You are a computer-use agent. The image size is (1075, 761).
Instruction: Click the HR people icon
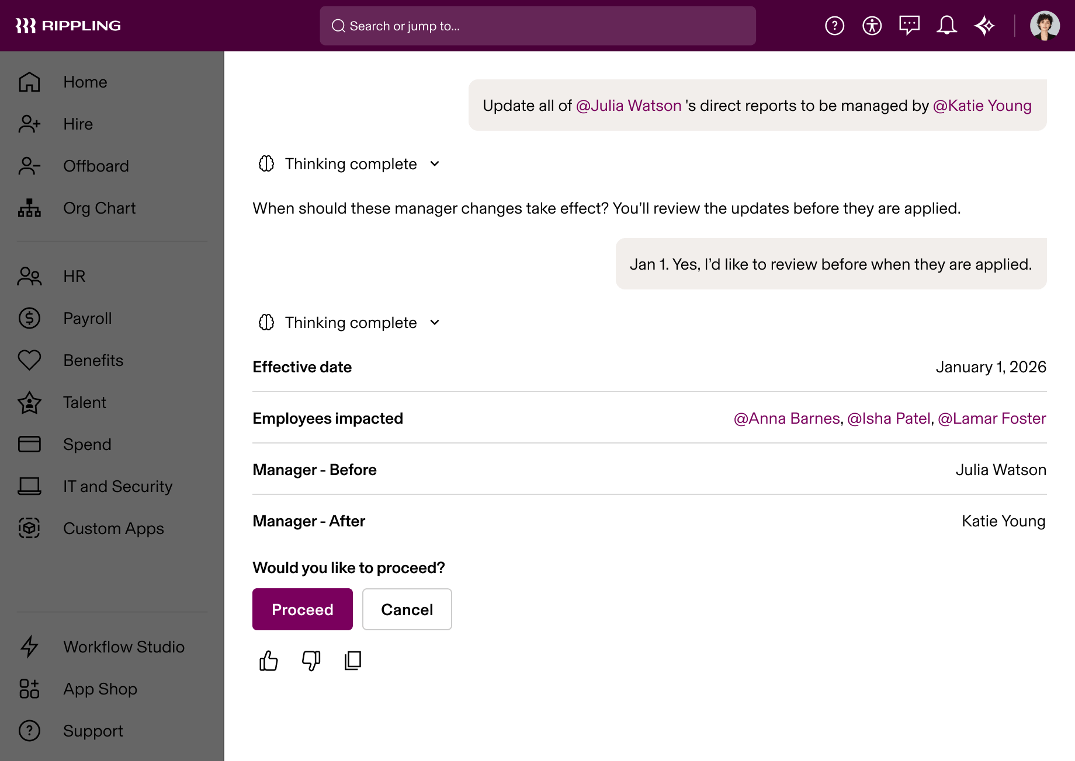(x=29, y=276)
